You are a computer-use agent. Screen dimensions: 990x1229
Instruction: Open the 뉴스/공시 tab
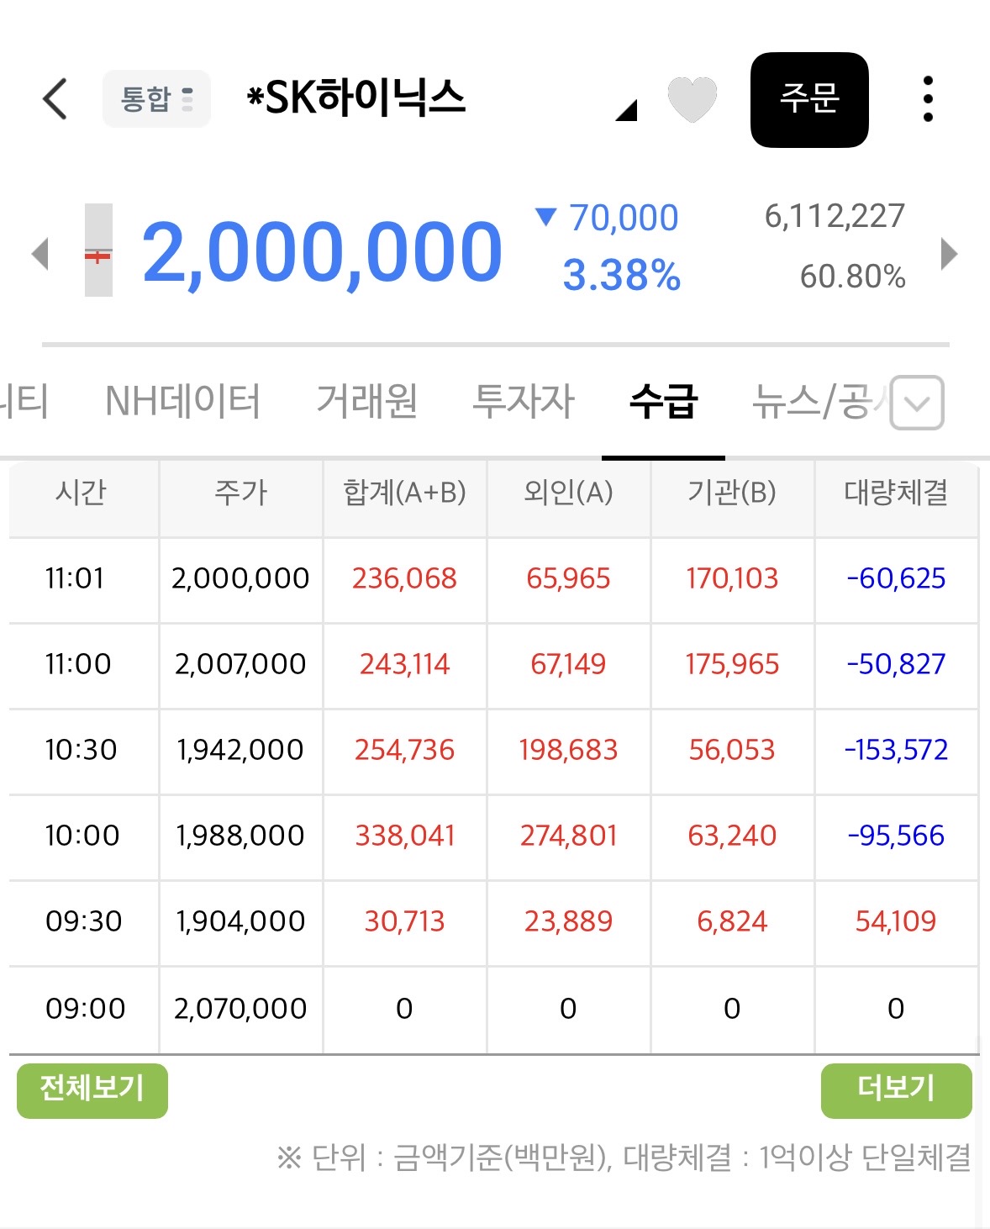click(x=819, y=401)
